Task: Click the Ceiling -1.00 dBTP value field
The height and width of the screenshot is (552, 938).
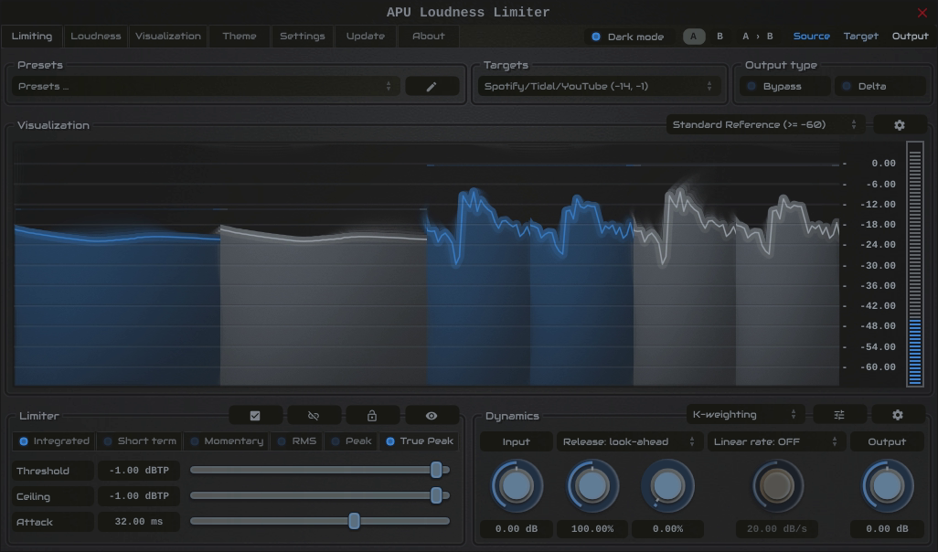Action: click(x=139, y=495)
